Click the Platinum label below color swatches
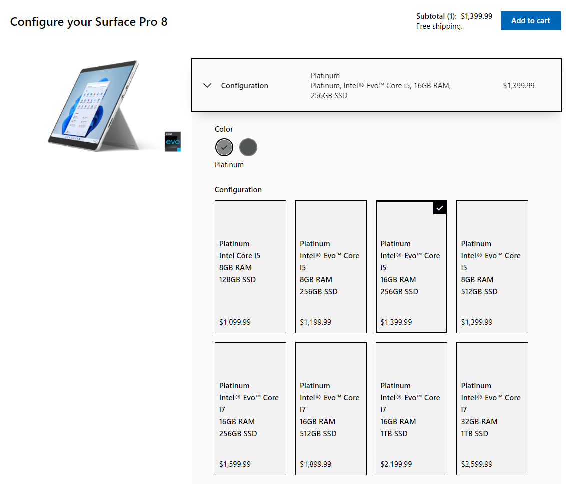The width and height of the screenshot is (566, 484). click(x=229, y=165)
